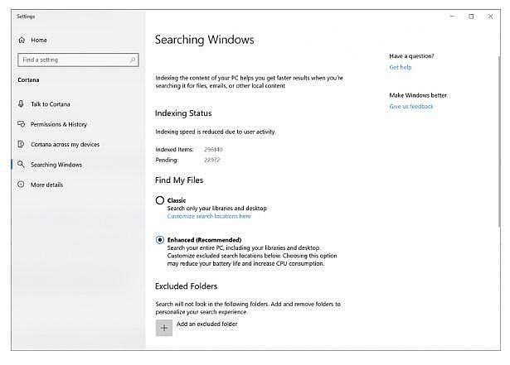This screenshot has height=365, width=510.
Task: Click the More details info icon
Action: click(21, 185)
